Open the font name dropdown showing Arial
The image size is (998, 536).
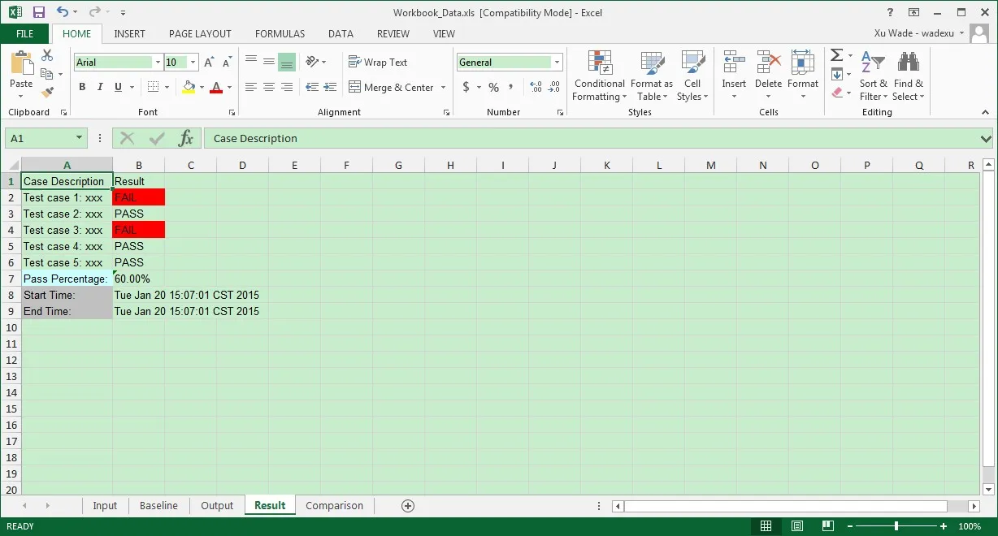(x=158, y=63)
